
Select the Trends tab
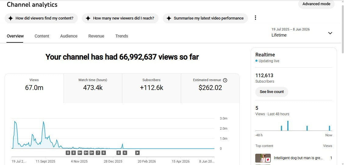(122, 36)
